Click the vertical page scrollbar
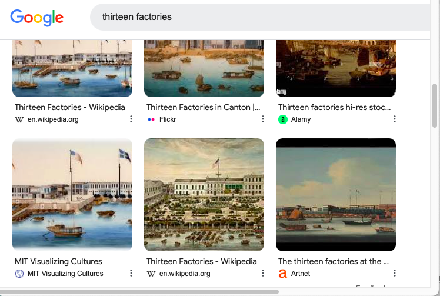440x296 pixels. [435, 105]
